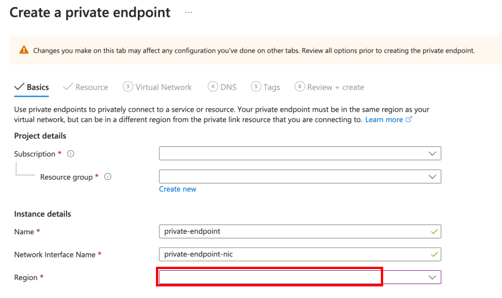Click the Name input field
The width and height of the screenshot is (502, 298).
tap(296, 231)
